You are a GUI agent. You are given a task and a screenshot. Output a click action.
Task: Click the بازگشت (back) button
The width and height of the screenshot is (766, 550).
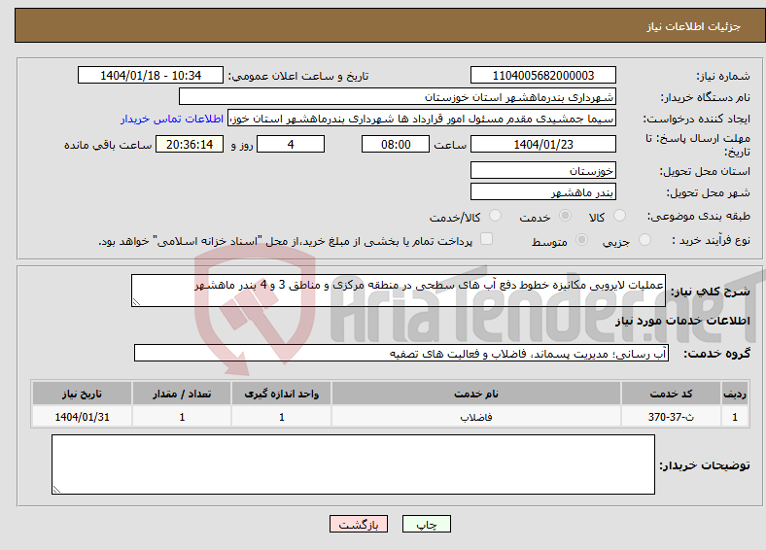click(359, 524)
